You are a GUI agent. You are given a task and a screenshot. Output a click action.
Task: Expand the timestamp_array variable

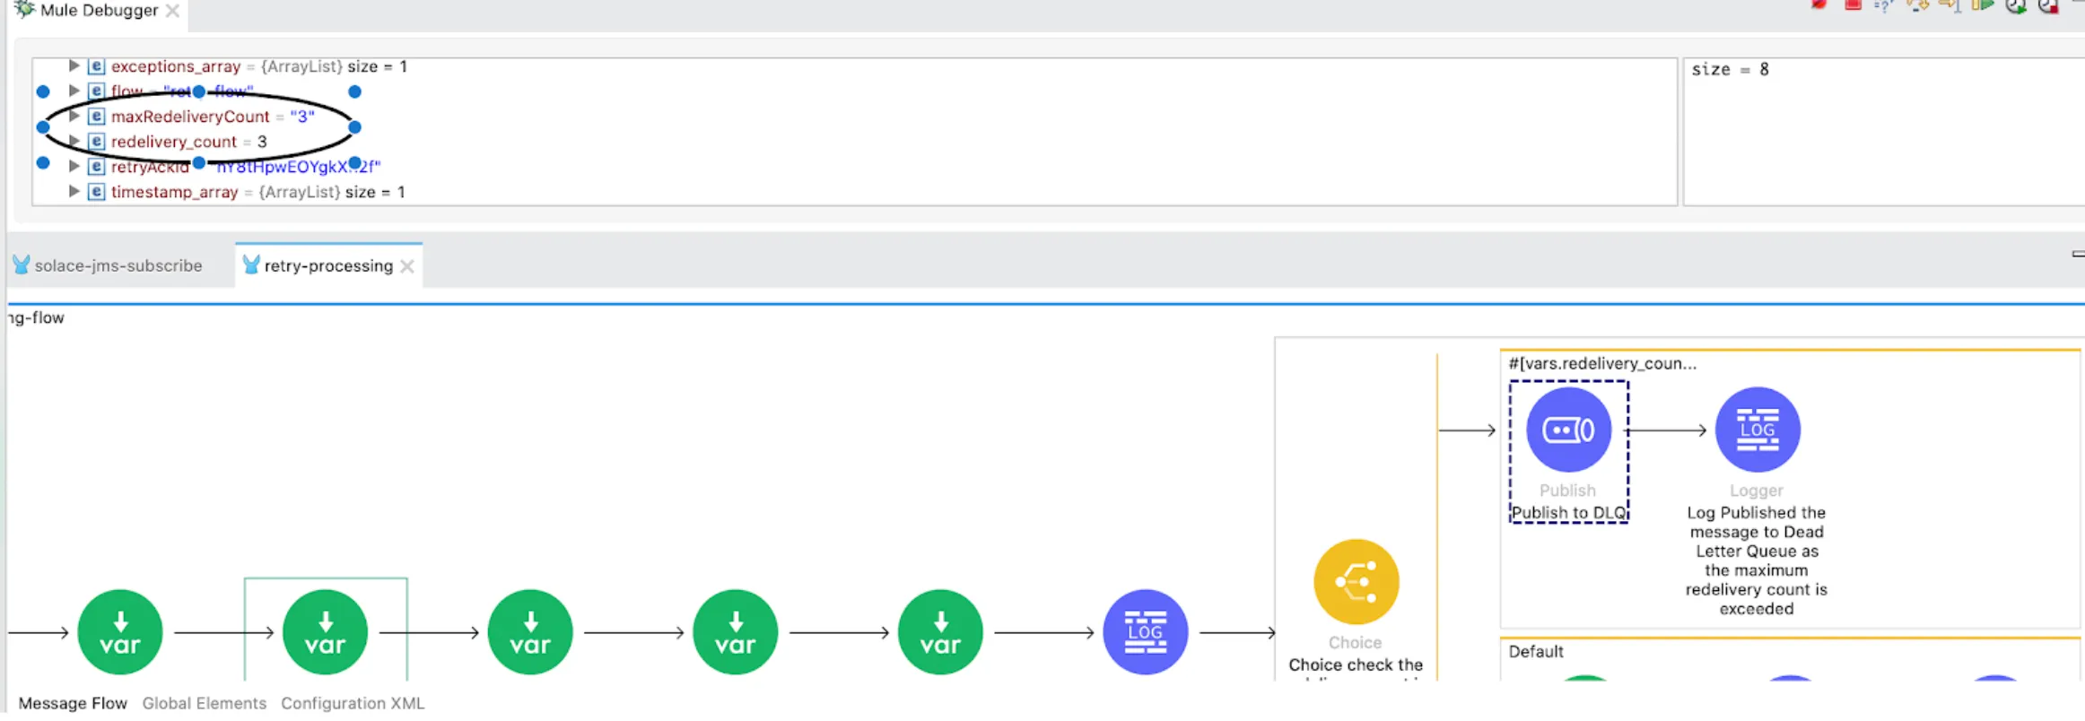tap(74, 191)
